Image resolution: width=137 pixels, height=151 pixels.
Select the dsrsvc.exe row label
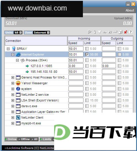coord(29,106)
